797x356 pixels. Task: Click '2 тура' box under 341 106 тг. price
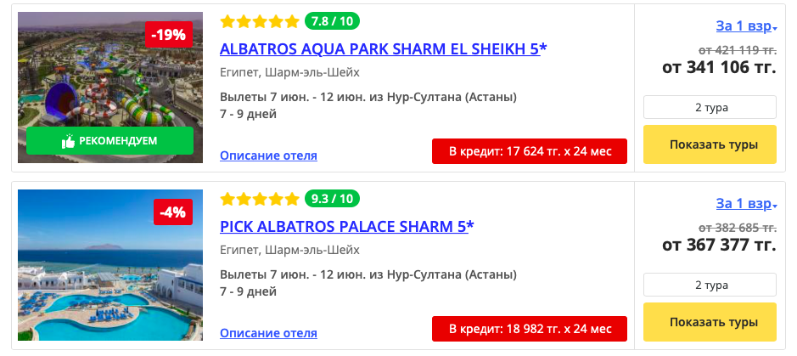[x=710, y=107]
